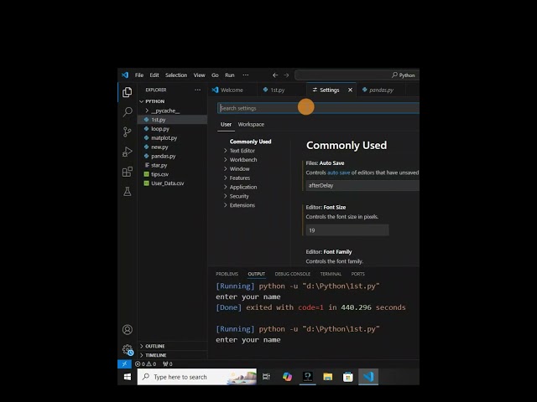Open tips.csv in the explorer
The height and width of the screenshot is (402, 537).
(x=159, y=174)
